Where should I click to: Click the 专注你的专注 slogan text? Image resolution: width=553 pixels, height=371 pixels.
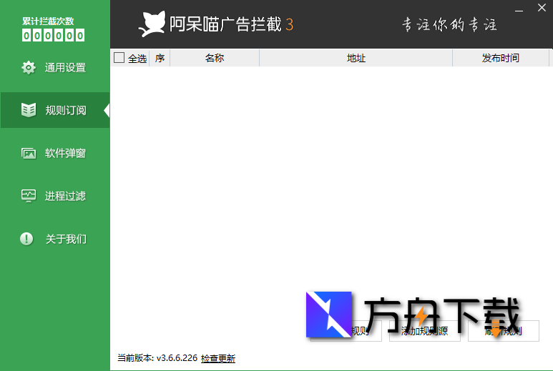[449, 25]
